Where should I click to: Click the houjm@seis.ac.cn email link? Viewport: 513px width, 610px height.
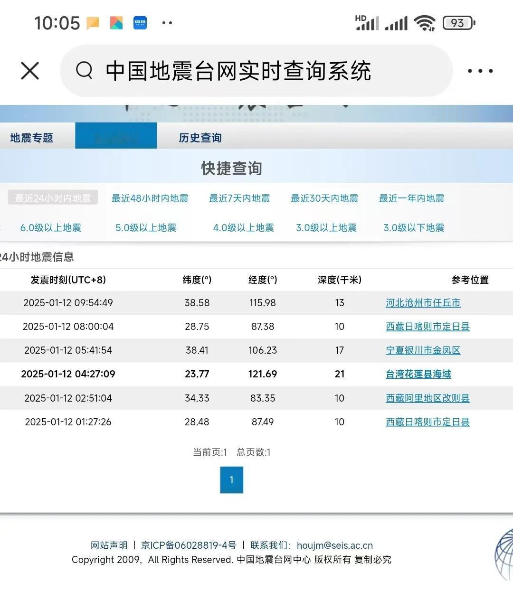tap(335, 545)
